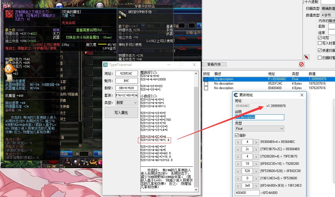Increase the 2c pointer offset

tap(256, 149)
